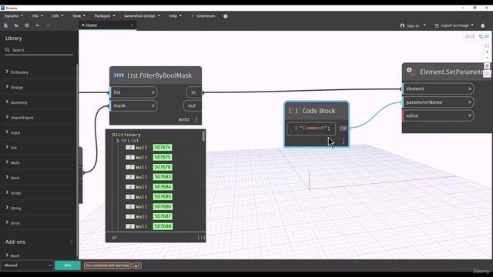Collapse the in List tree arrow

pyautogui.click(x=118, y=141)
